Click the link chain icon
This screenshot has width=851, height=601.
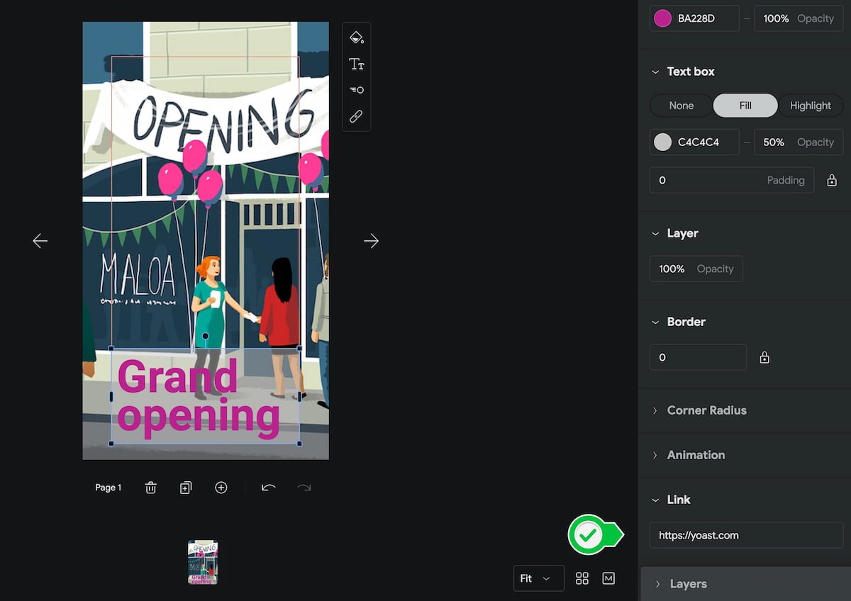[x=357, y=116]
